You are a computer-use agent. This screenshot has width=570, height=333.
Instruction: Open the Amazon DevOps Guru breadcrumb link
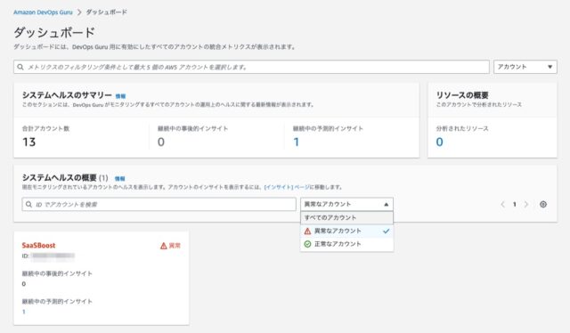43,12
